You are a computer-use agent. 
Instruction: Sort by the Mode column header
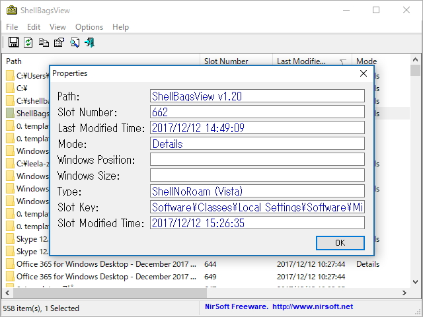(381, 61)
